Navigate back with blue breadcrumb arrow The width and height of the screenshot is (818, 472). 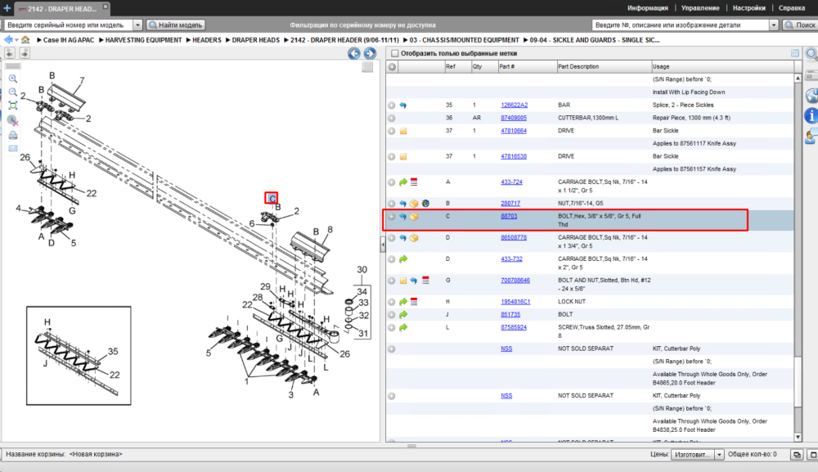tap(8, 39)
